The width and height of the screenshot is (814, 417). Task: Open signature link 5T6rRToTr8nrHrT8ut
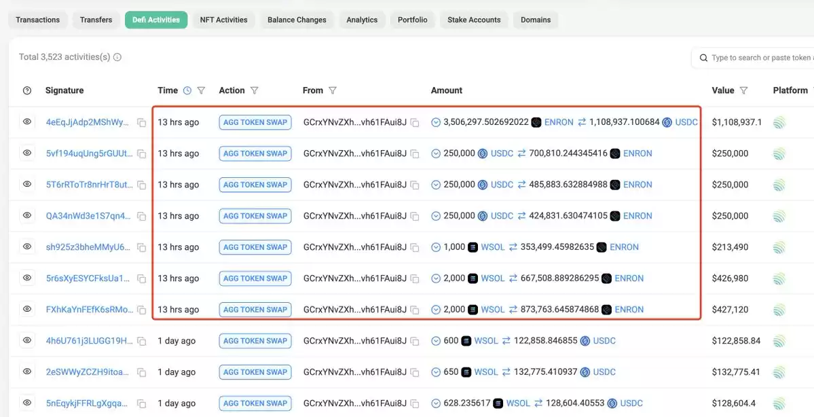[x=90, y=185]
